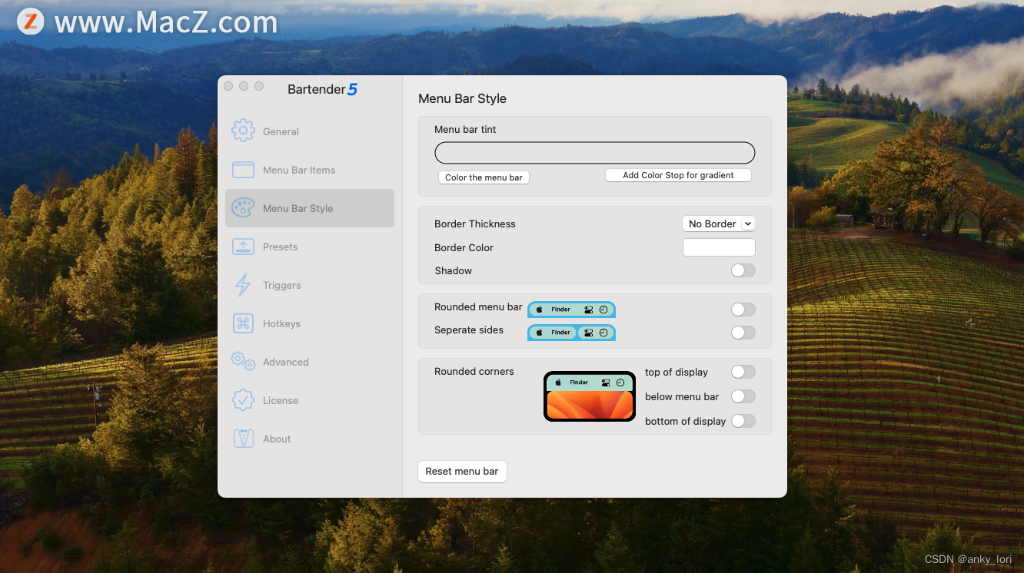Click the Rounded corners label

coord(474,371)
